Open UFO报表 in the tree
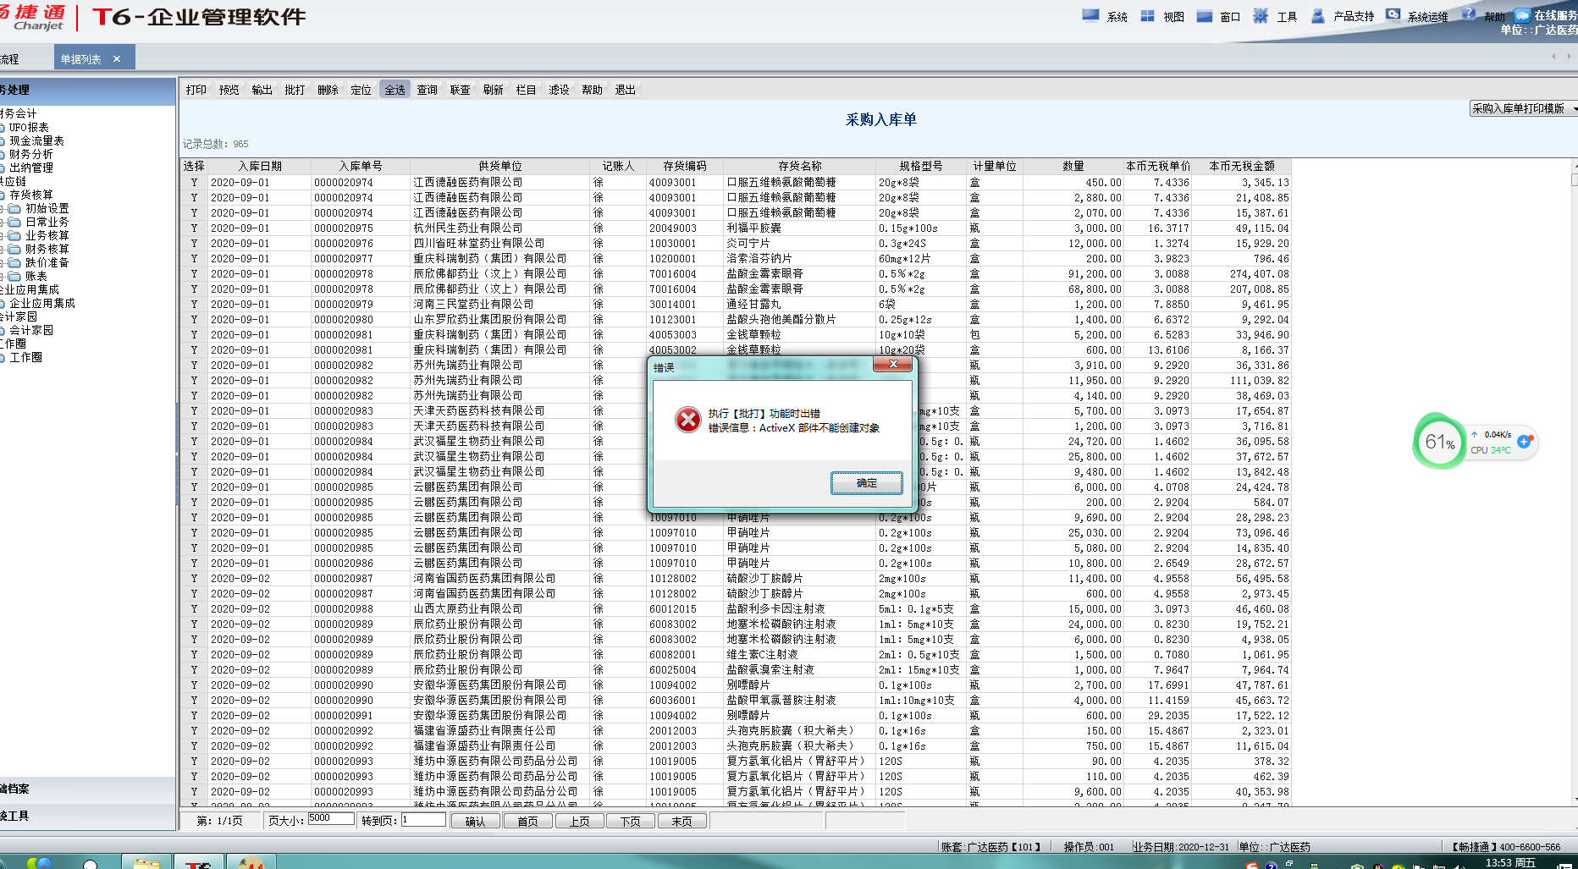1578x869 pixels. pyautogui.click(x=29, y=127)
